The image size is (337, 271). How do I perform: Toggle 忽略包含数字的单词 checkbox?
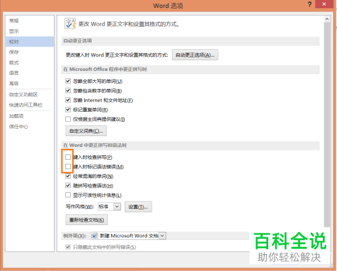pyautogui.click(x=68, y=90)
